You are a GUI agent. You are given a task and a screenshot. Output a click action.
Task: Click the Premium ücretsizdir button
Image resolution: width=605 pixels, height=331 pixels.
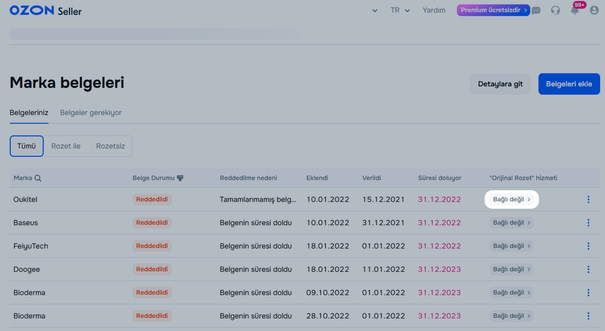click(x=493, y=10)
